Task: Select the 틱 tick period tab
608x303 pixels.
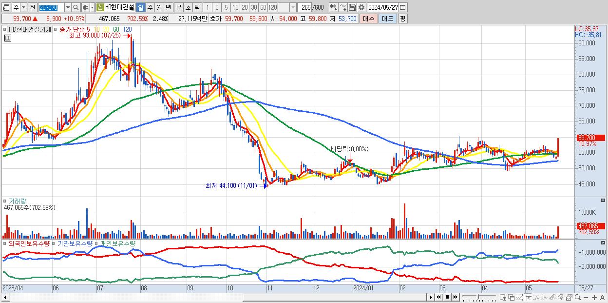Action: (197, 7)
